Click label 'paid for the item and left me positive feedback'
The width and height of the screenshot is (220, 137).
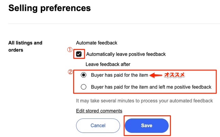click(151, 87)
